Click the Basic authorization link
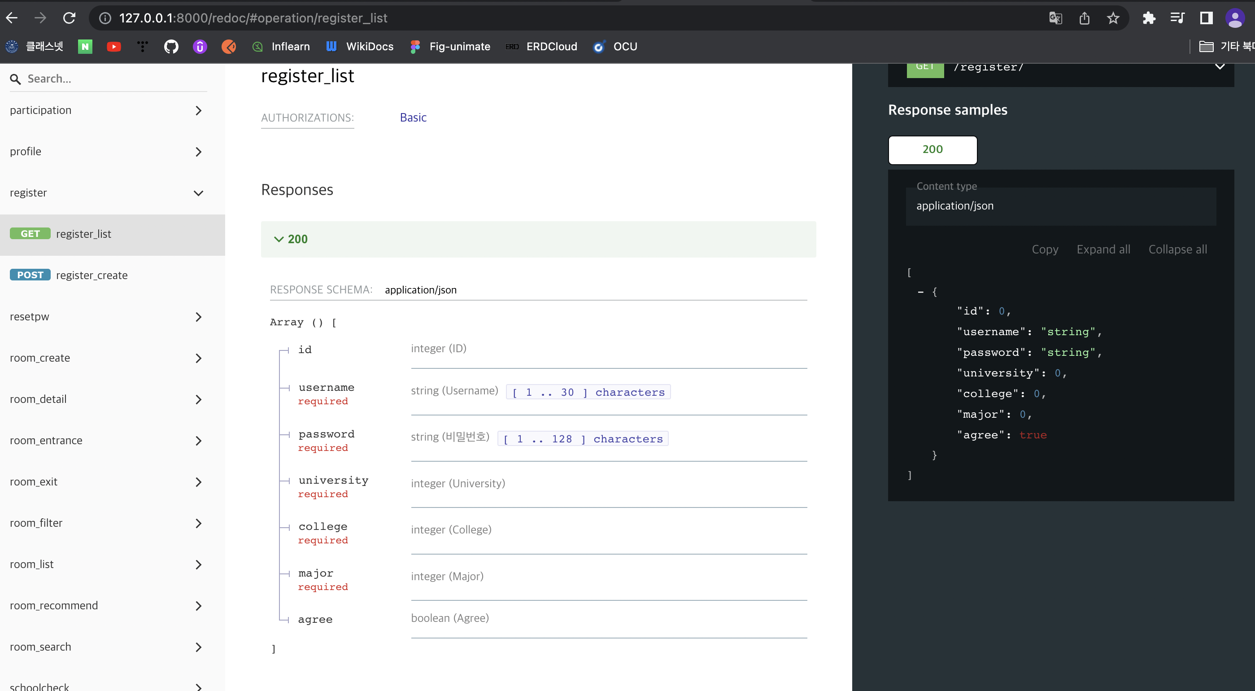This screenshot has height=691, width=1255. (413, 118)
